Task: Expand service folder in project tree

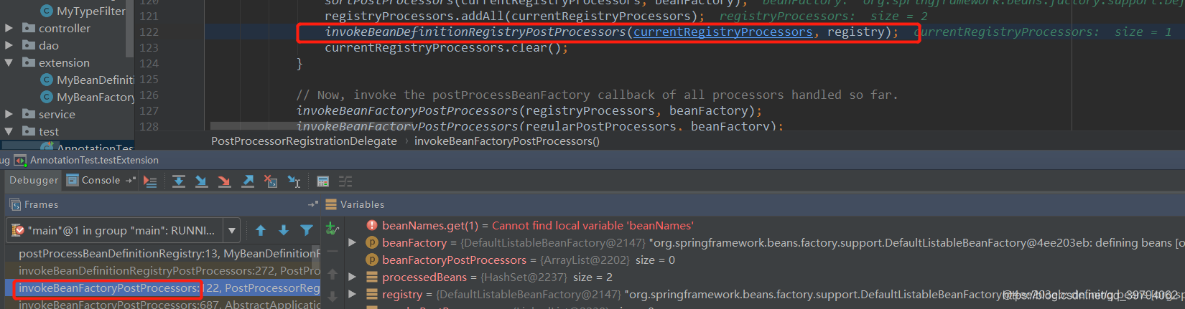Action: point(9,114)
